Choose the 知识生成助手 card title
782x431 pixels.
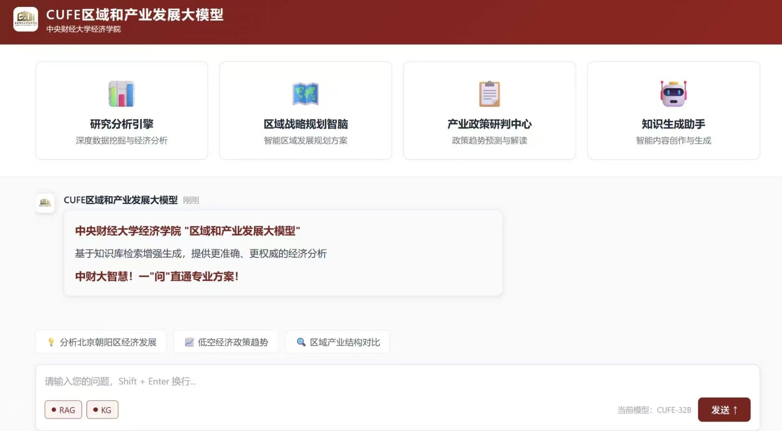[673, 124]
